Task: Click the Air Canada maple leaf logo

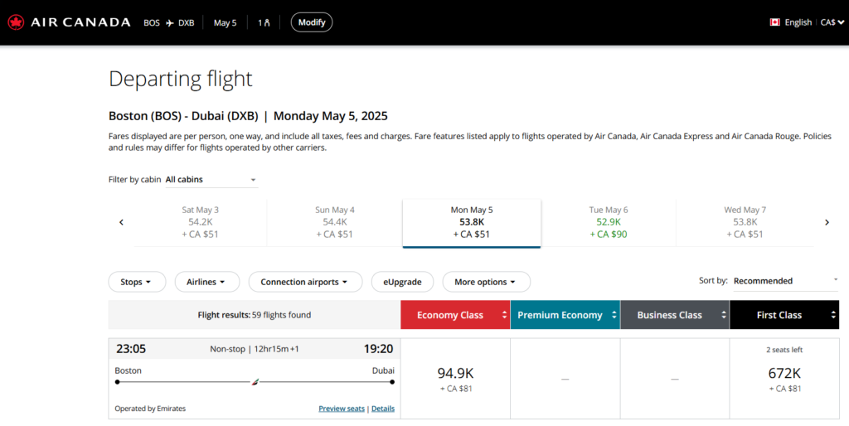Action: pyautogui.click(x=16, y=22)
